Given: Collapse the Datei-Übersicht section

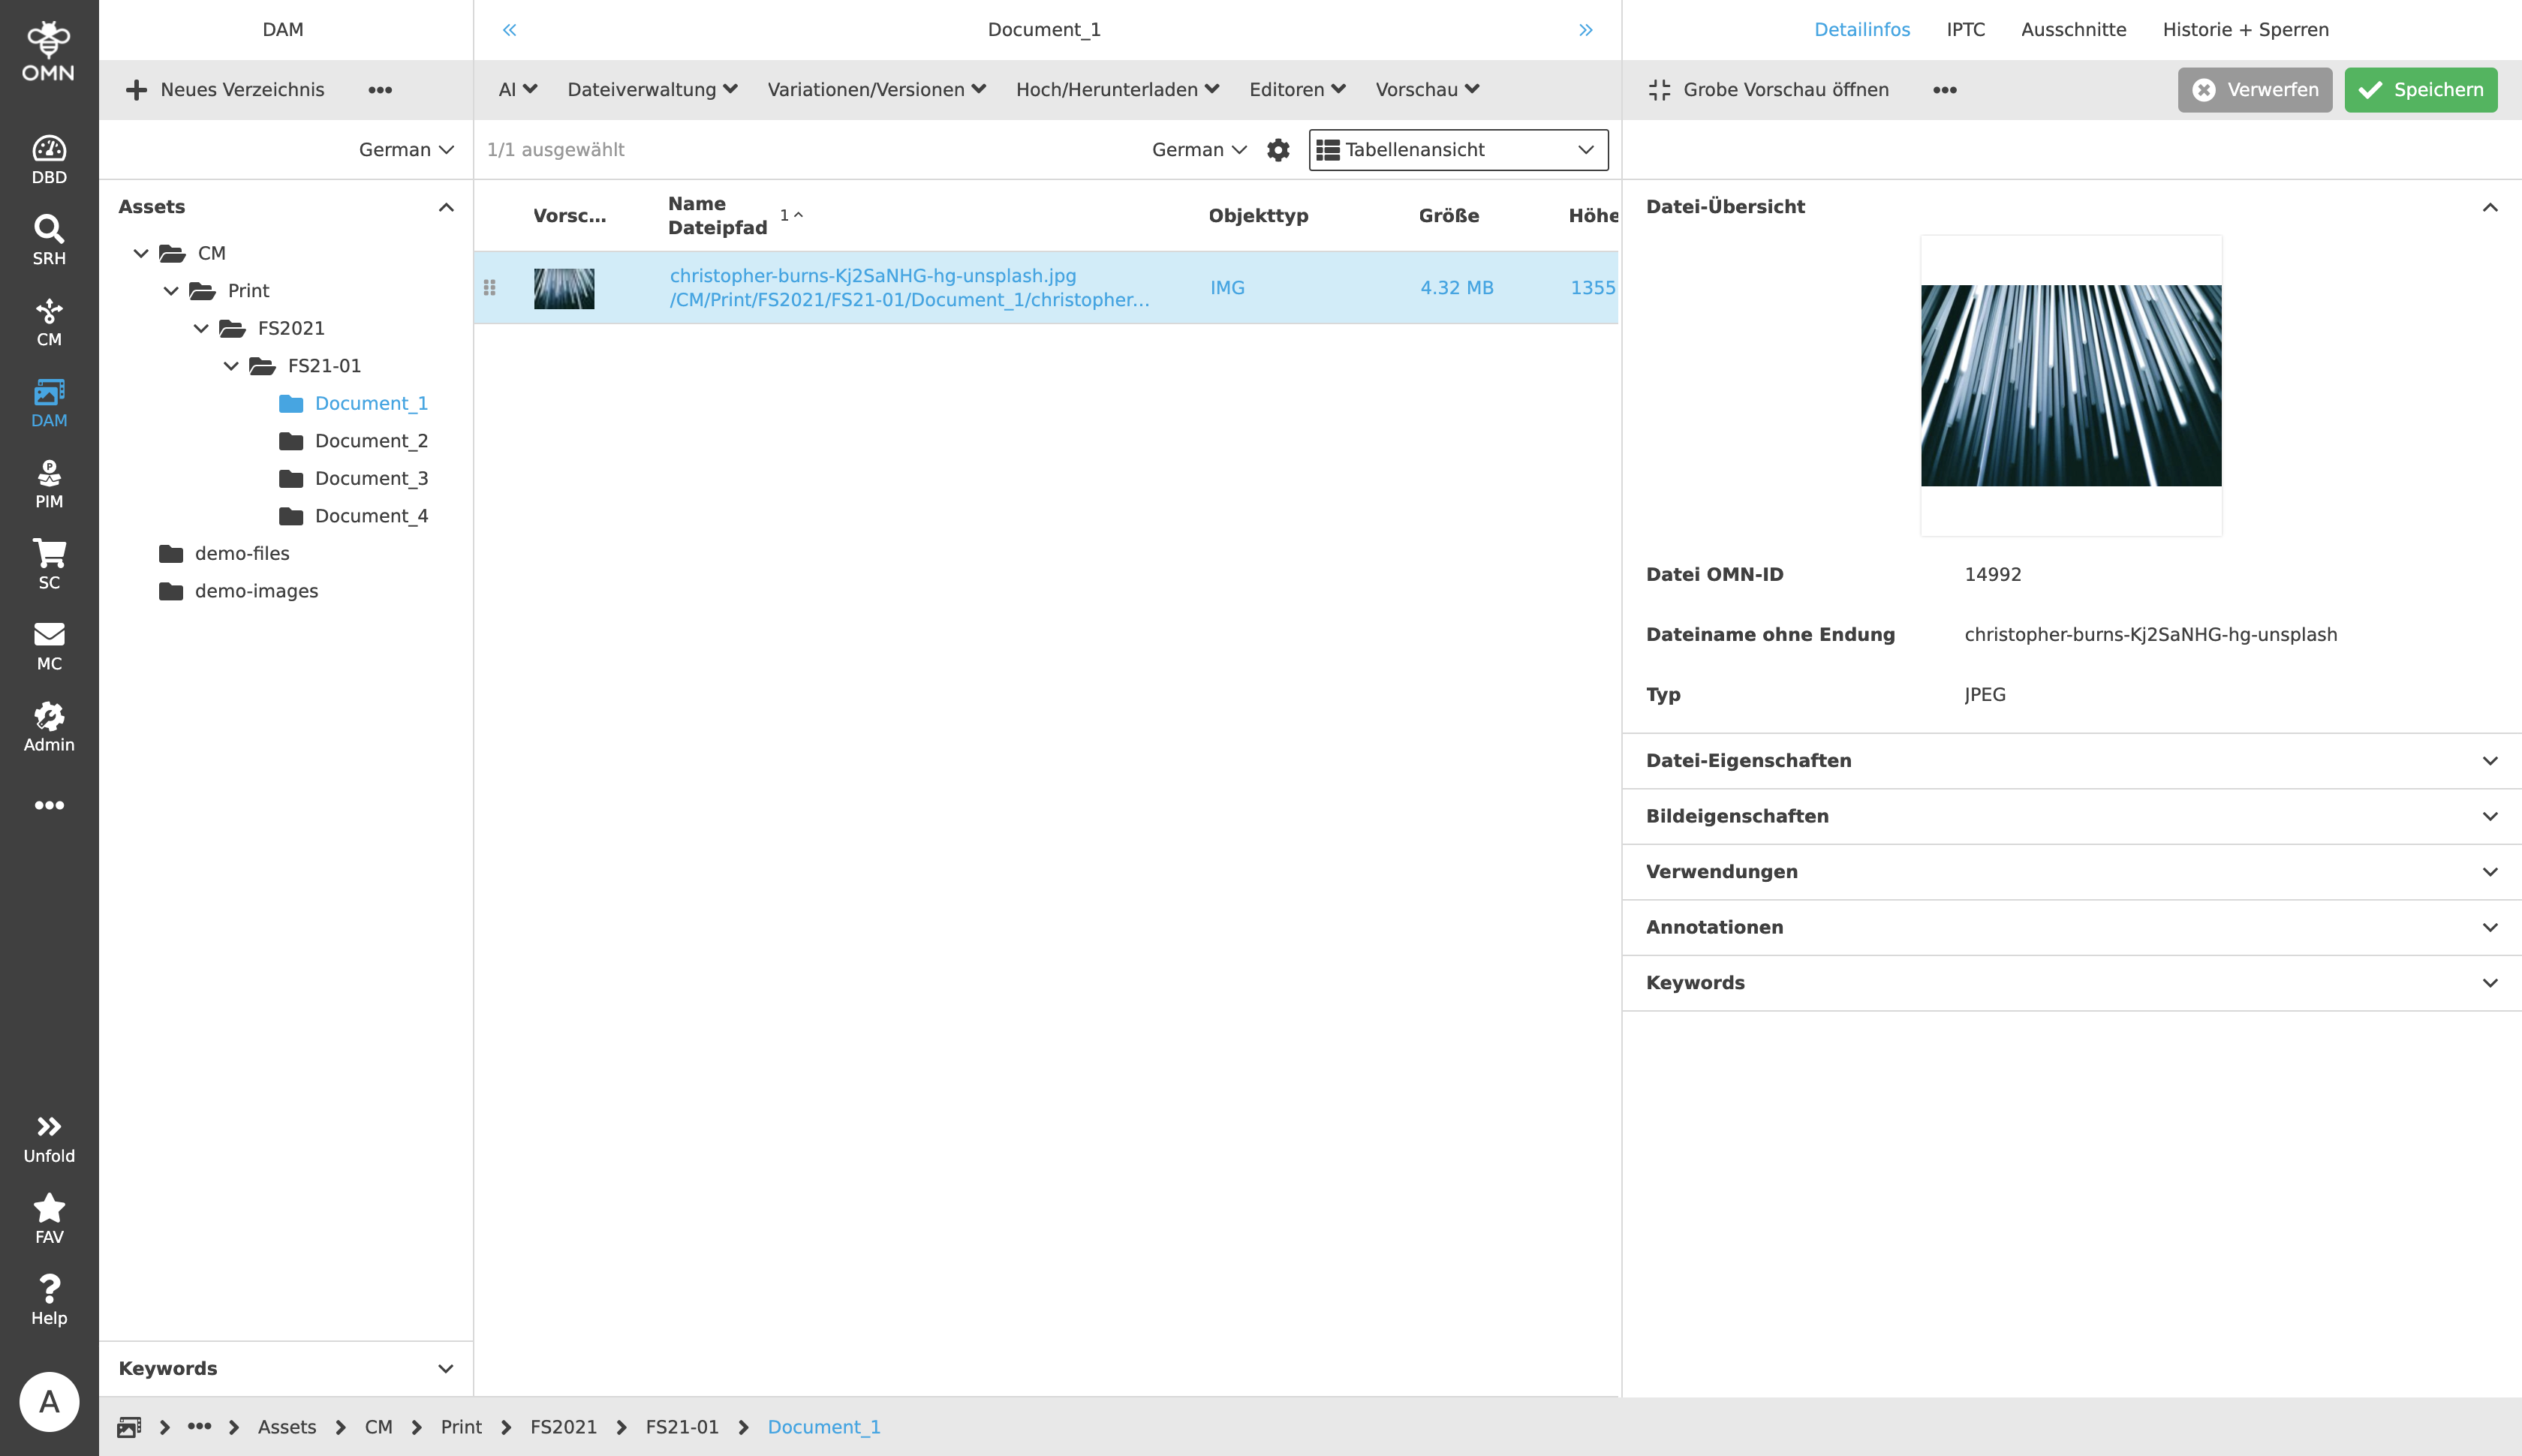Looking at the screenshot, I should 2489,207.
